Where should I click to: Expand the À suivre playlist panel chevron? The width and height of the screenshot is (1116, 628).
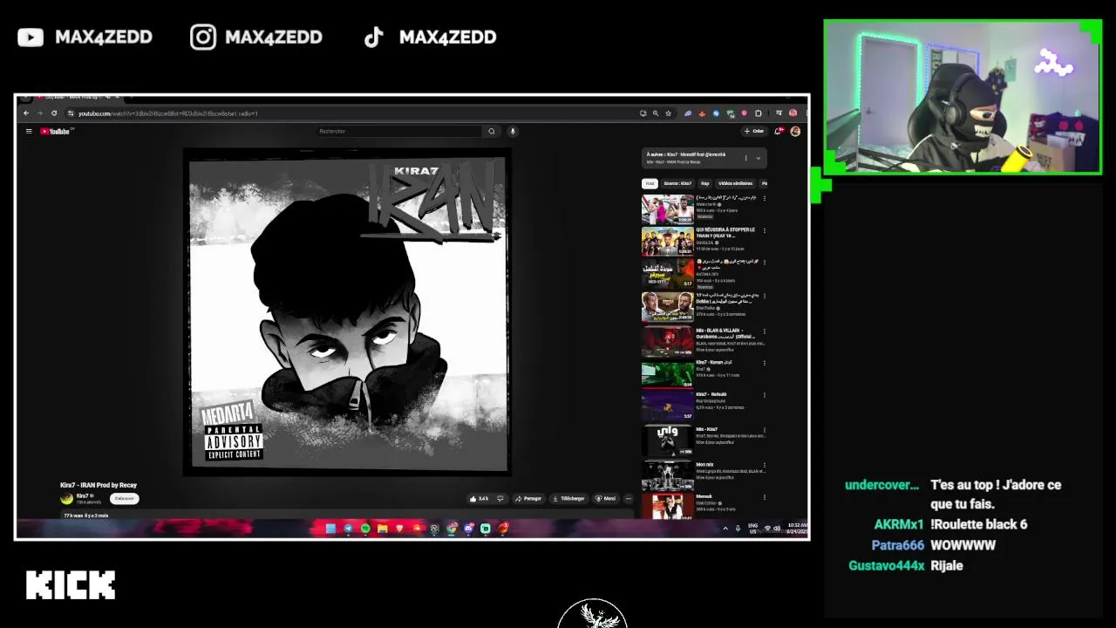759,158
